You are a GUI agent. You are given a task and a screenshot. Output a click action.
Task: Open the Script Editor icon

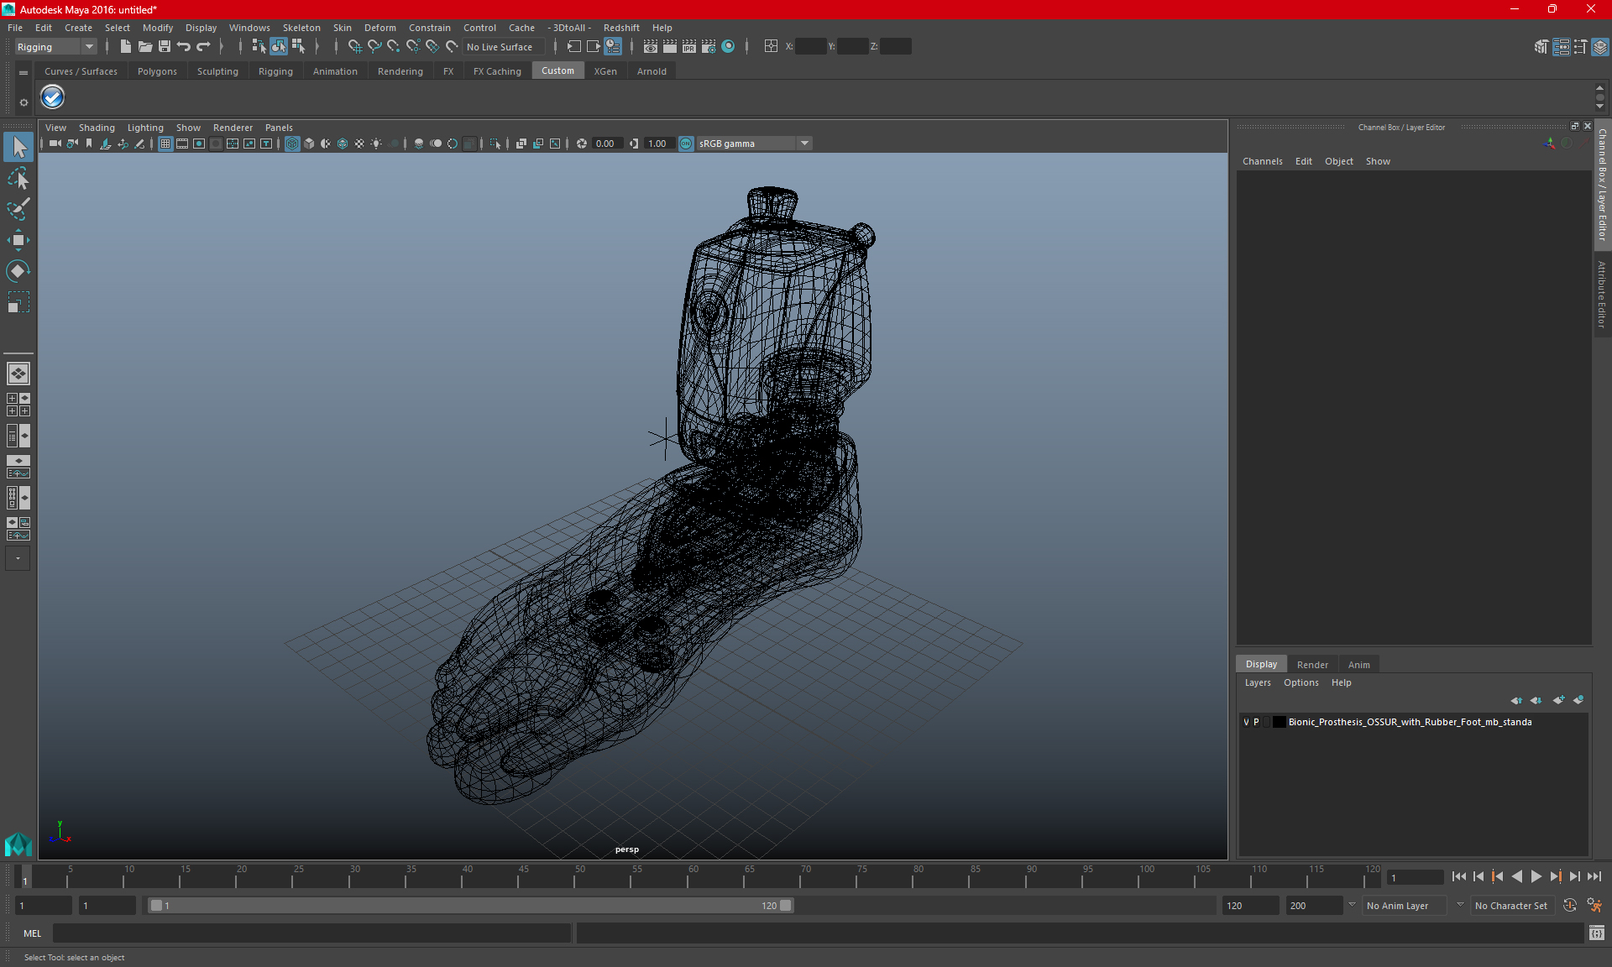coord(1596,933)
